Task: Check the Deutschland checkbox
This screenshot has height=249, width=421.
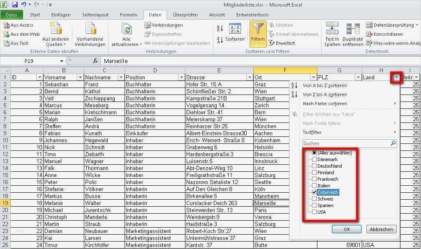Action: 314,166
